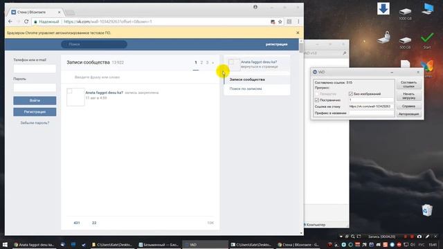
Task: Click the recorder toolbar pencil icon
Action: pos(427,237)
